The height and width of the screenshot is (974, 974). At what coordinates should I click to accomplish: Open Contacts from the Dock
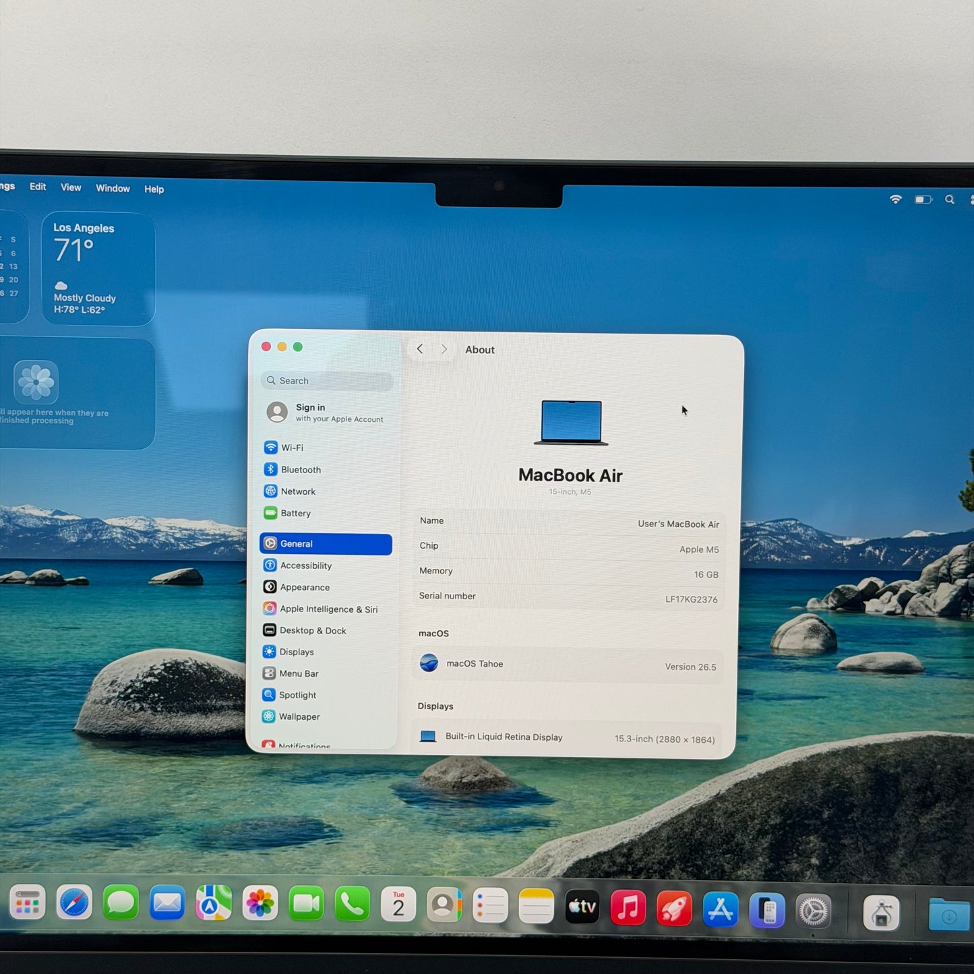coord(444,905)
